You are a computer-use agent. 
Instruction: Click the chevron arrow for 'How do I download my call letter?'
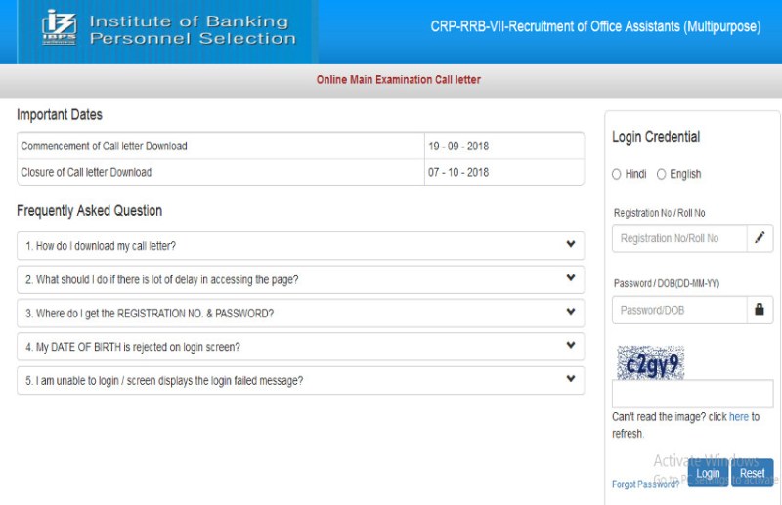click(x=571, y=245)
